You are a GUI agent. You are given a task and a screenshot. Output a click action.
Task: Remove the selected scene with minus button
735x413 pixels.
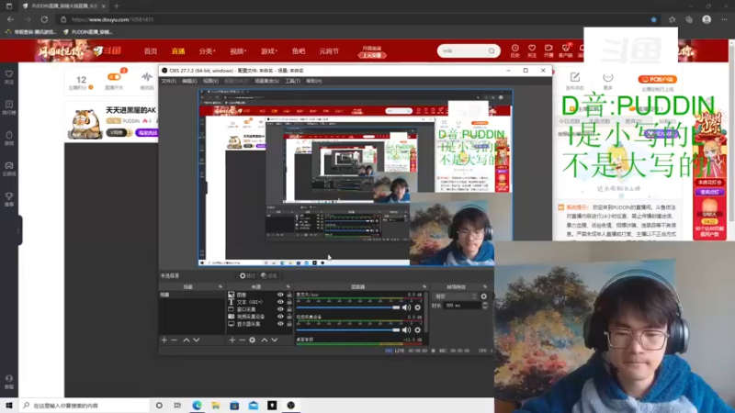pyautogui.click(x=175, y=340)
